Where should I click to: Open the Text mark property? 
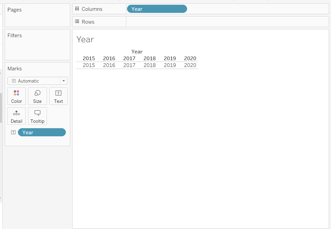point(58,96)
